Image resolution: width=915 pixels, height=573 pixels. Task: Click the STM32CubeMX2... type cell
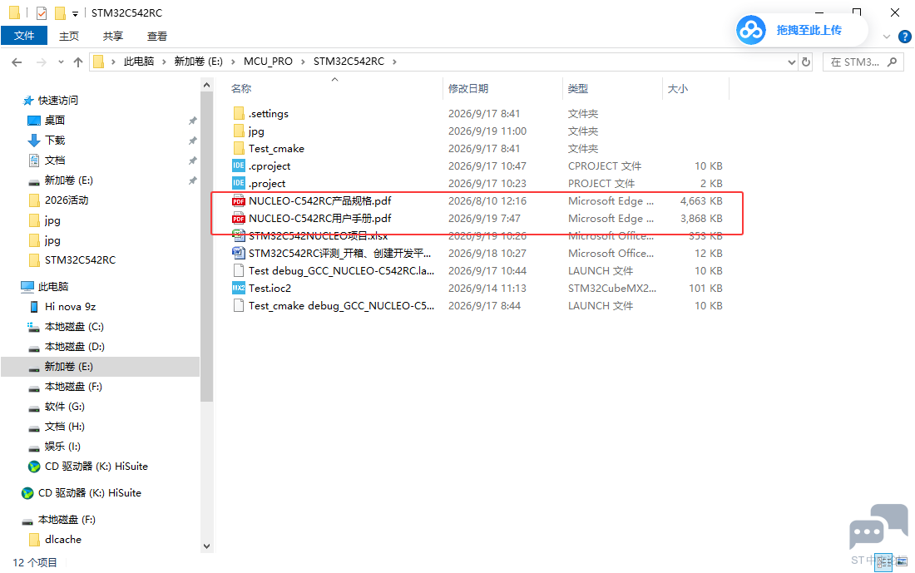pyautogui.click(x=611, y=289)
